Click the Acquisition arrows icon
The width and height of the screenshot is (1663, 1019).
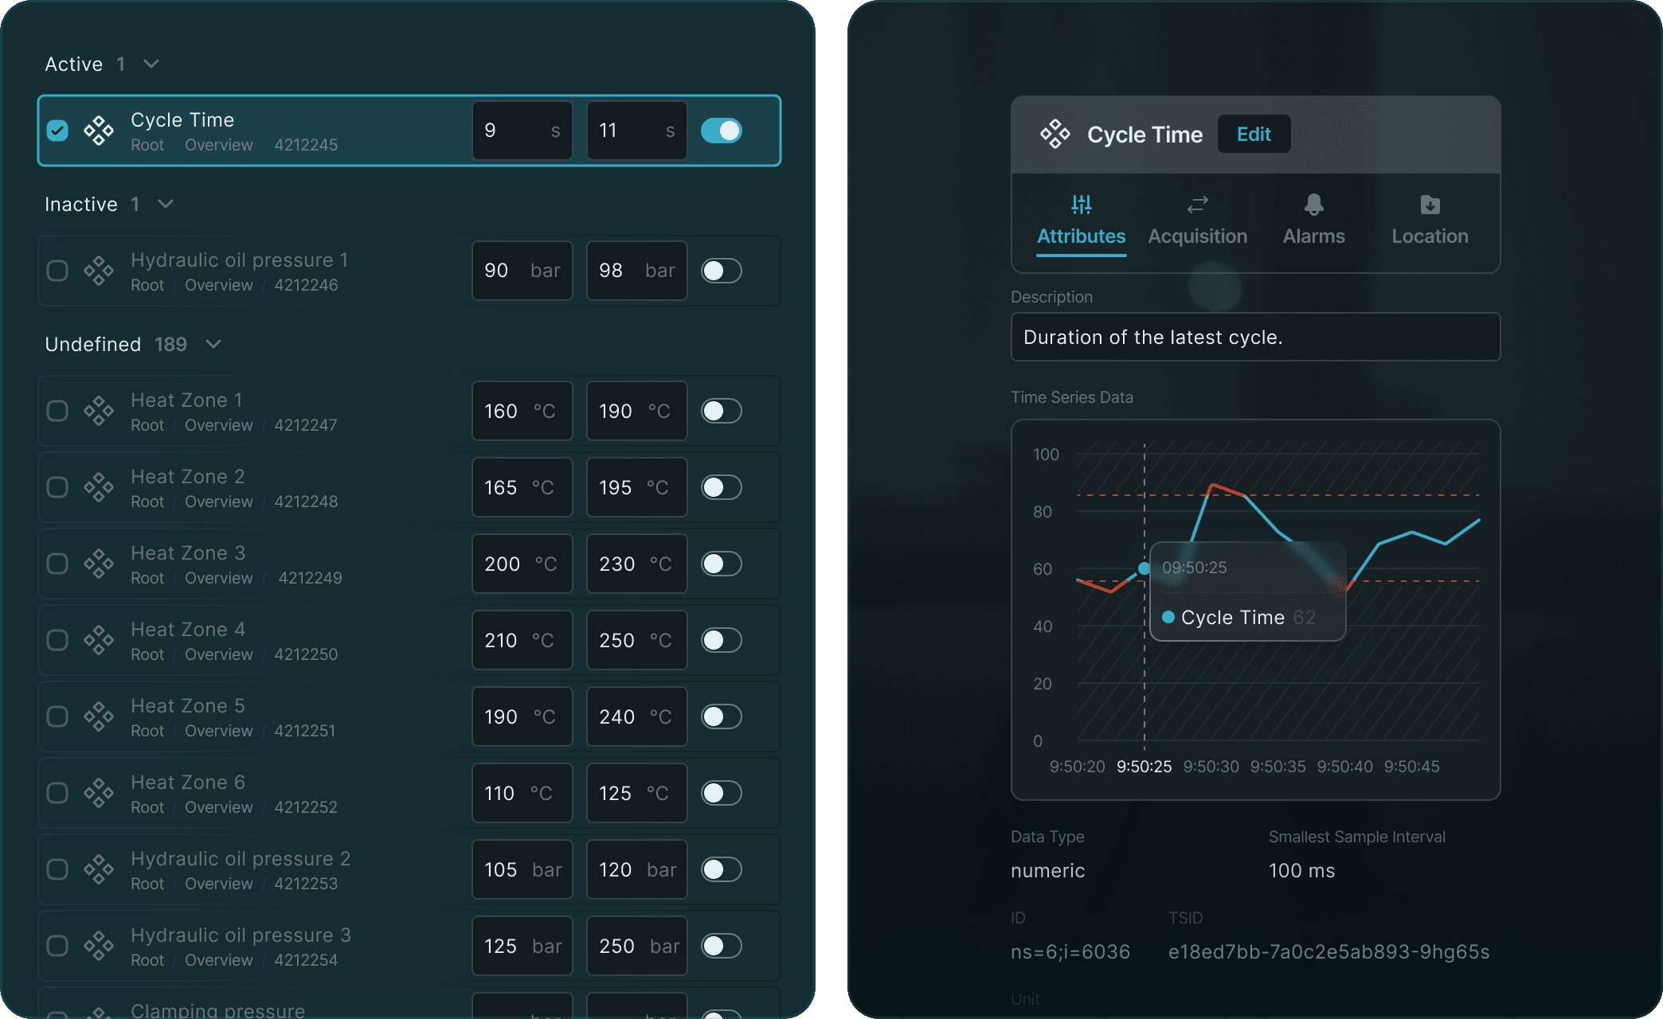tap(1197, 205)
